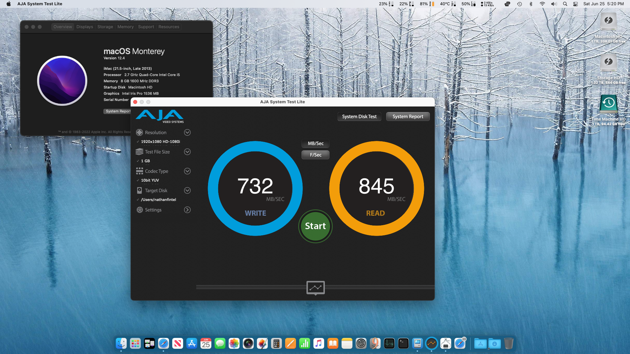The width and height of the screenshot is (630, 354).
Task: Select the Storage HD desktop drive
Action: pyautogui.click(x=608, y=69)
